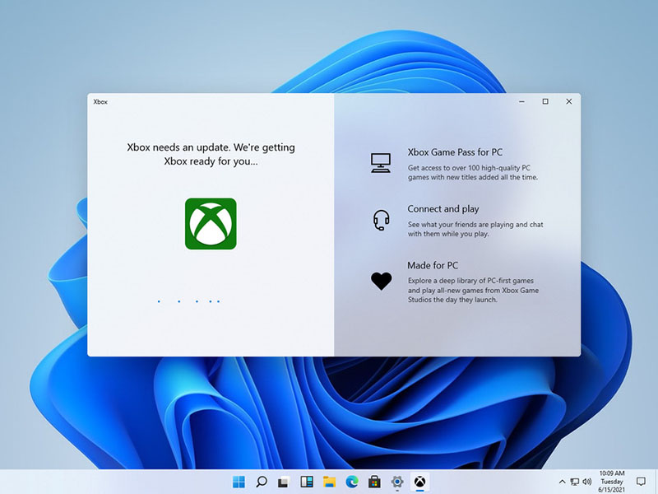Screen dimensions: 658x494
Task: Click the headset icon next to Connect and play
Action: 380,218
